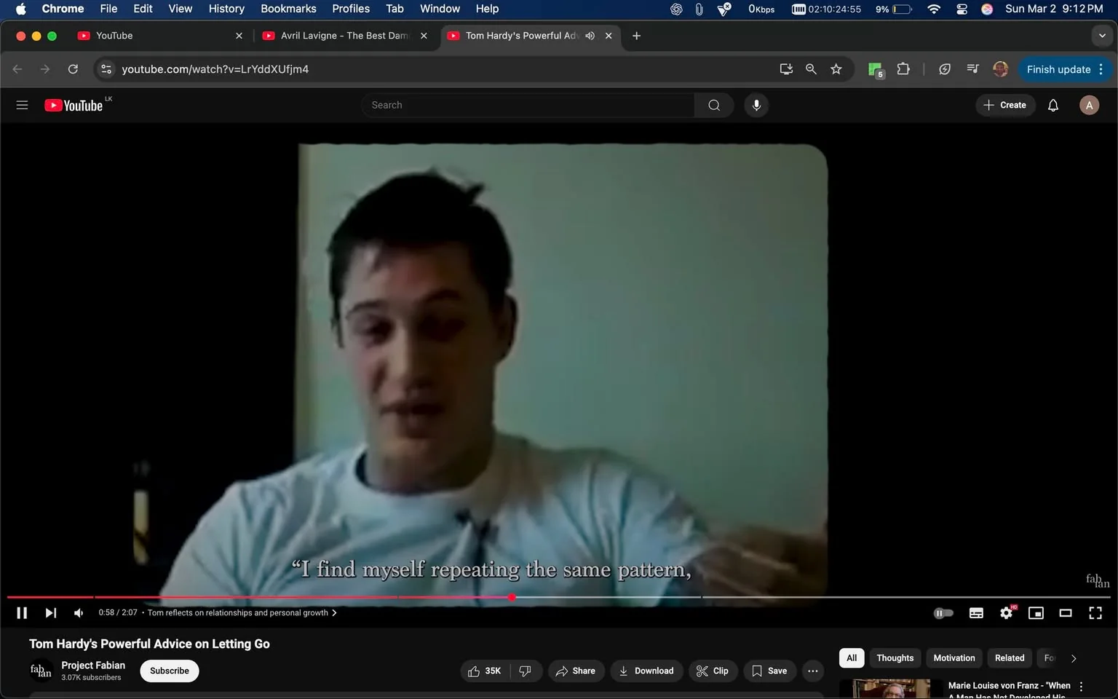Viewport: 1118px width, 699px height.
Task: Go back to the previous page
Action: (17, 69)
